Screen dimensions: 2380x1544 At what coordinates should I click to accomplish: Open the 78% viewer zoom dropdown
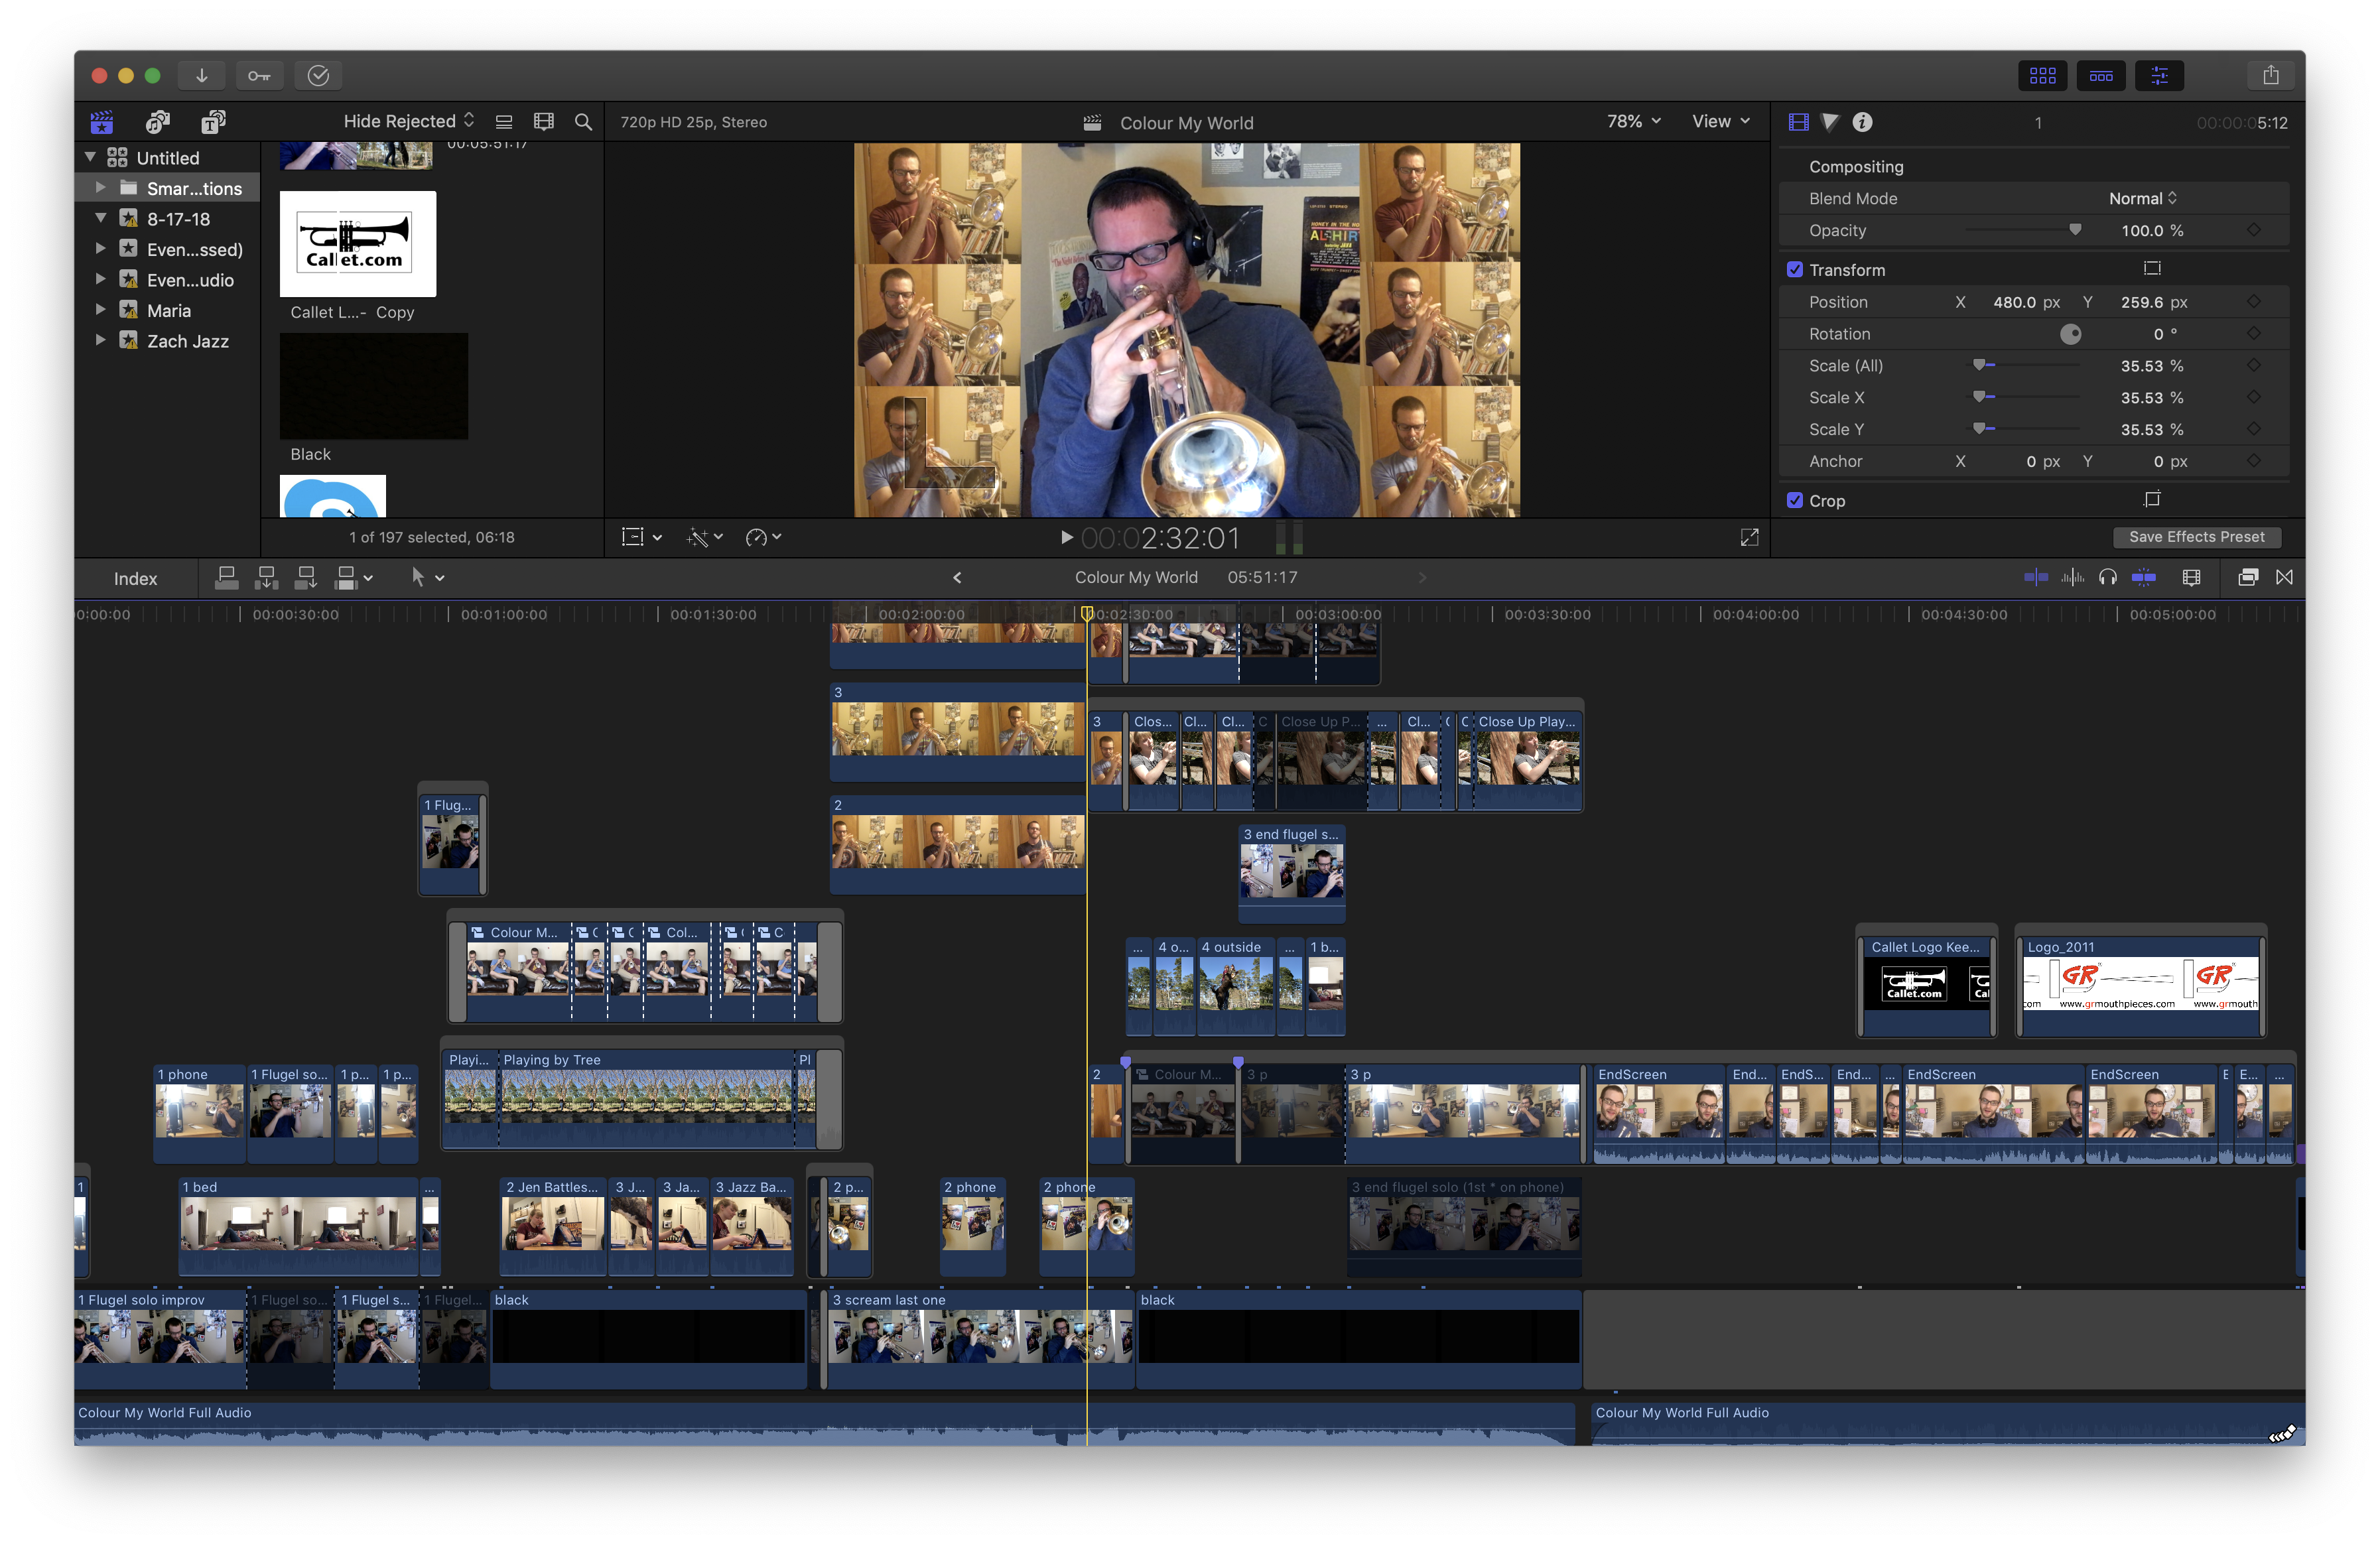pyautogui.click(x=1633, y=121)
